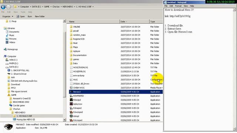
Task: Click the New folder button
Action: 40,16
